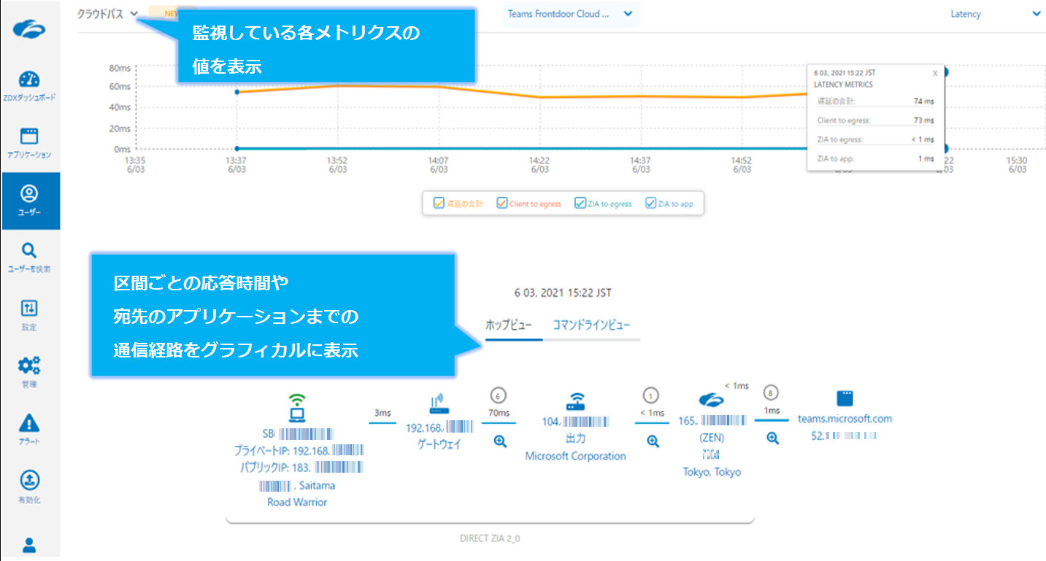Uncheck the Client to egress series
The width and height of the screenshot is (1046, 561).
click(x=502, y=204)
